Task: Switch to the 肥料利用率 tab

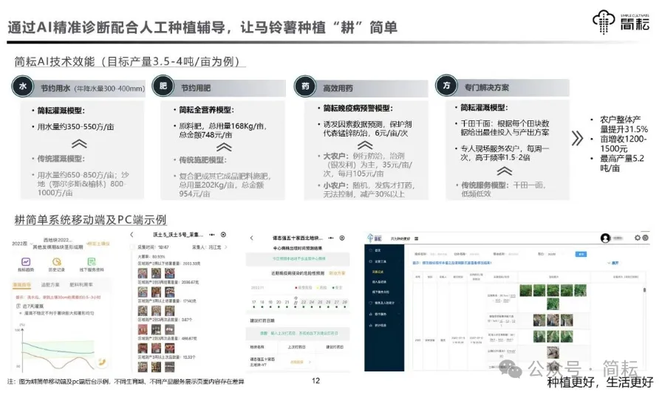Action: [x=81, y=284]
